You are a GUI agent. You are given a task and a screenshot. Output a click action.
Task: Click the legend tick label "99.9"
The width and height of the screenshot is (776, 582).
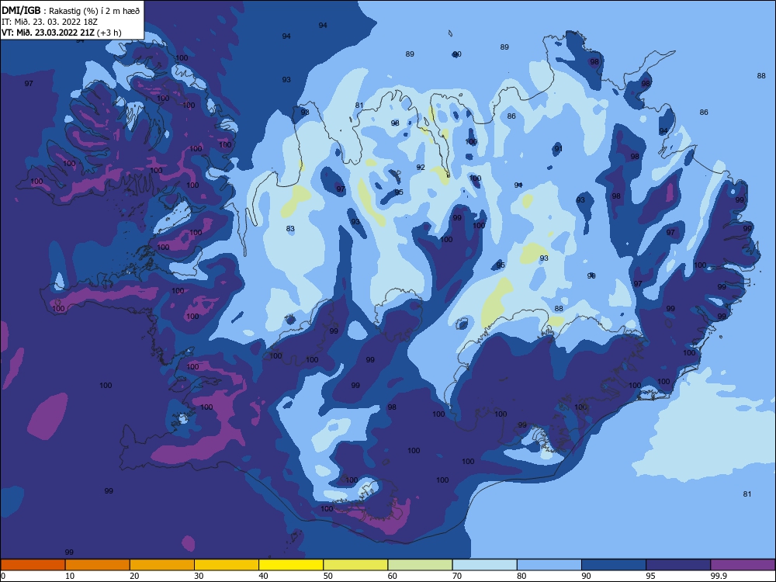tap(719, 576)
